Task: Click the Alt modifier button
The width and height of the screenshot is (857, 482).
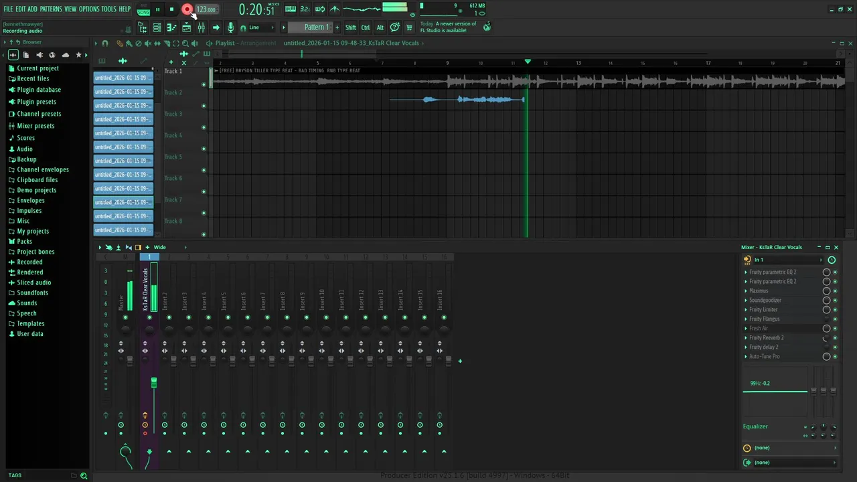Action: [380, 27]
